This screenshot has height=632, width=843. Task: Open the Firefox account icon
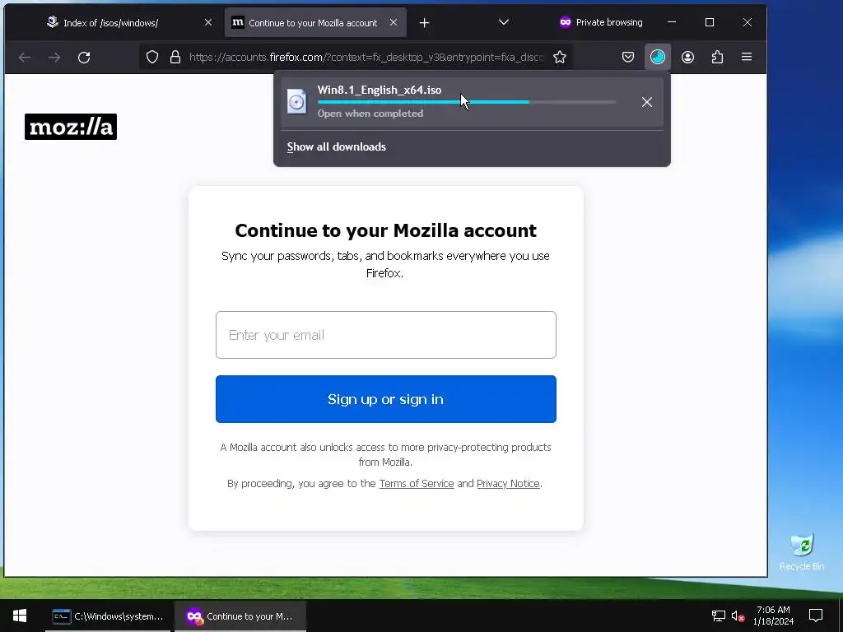pyautogui.click(x=687, y=57)
